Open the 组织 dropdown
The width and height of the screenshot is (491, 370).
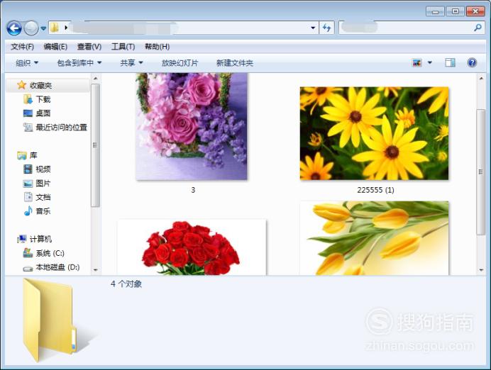pyautogui.click(x=27, y=63)
